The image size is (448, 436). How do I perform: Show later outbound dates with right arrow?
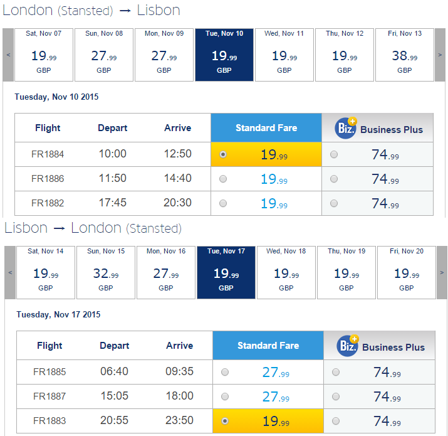point(440,55)
